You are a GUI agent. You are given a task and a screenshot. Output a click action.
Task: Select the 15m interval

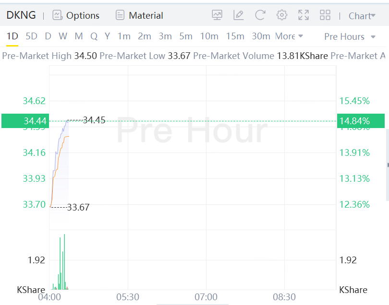pos(235,36)
